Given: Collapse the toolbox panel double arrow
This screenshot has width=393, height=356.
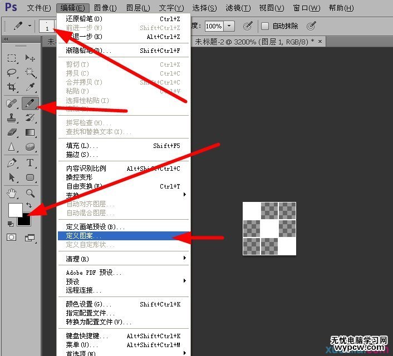Looking at the screenshot, I should pos(6,39).
